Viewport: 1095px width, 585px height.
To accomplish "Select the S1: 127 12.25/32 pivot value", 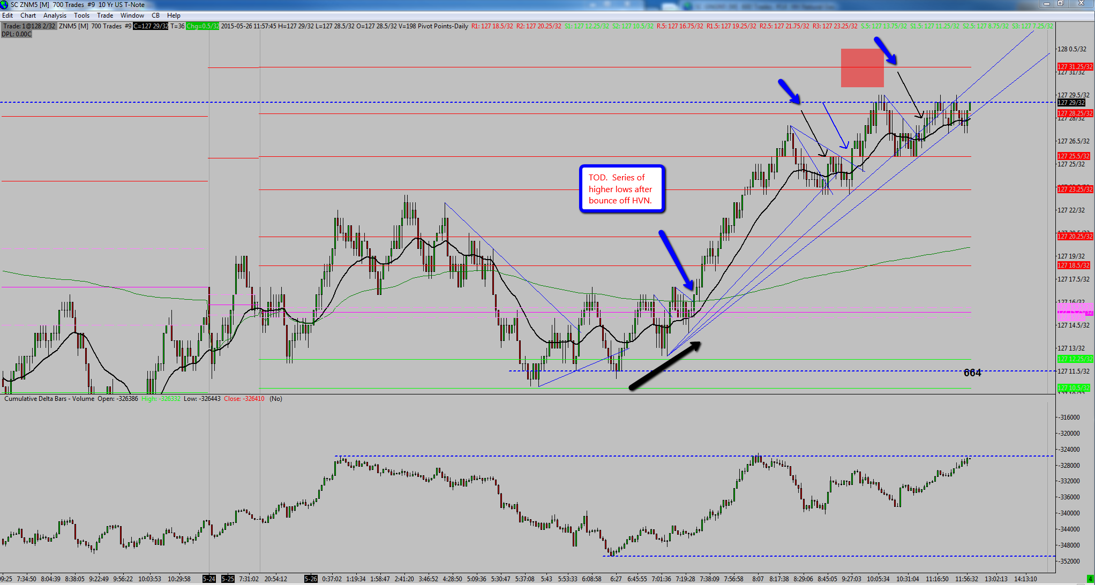I will pos(587,26).
